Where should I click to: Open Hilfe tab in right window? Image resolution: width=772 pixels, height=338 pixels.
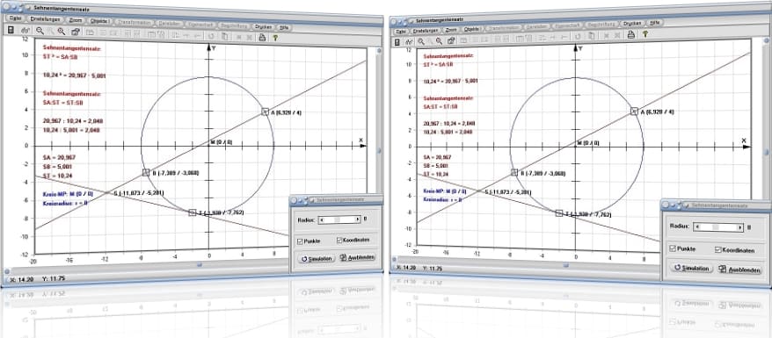(655, 23)
